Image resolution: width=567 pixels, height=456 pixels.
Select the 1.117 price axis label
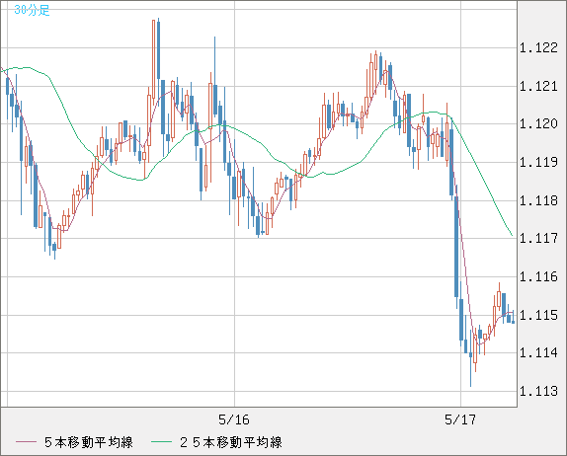coord(538,238)
